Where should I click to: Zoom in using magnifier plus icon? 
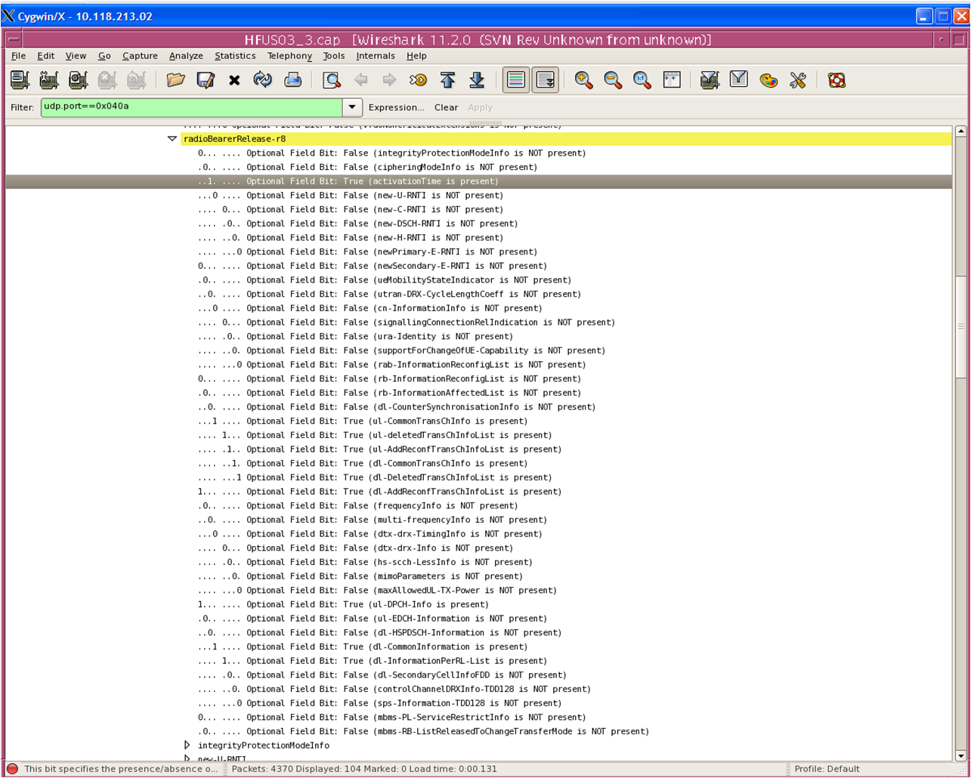tap(583, 80)
